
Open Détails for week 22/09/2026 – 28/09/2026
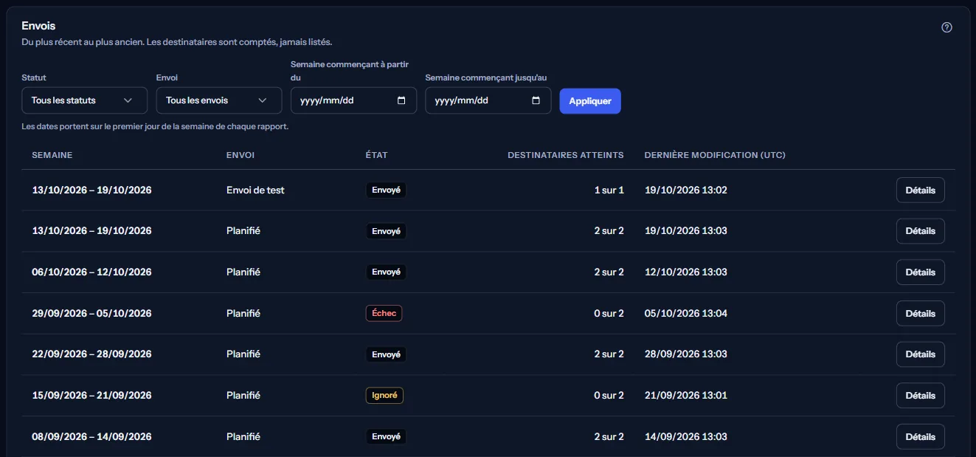[920, 354]
